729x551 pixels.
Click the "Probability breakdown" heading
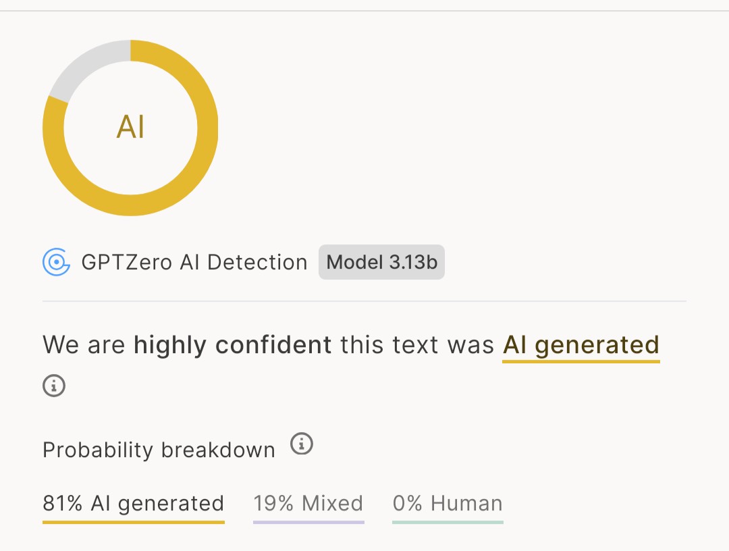click(x=159, y=450)
